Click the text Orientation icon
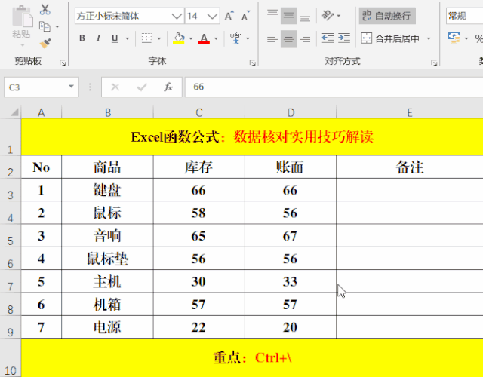 (328, 15)
